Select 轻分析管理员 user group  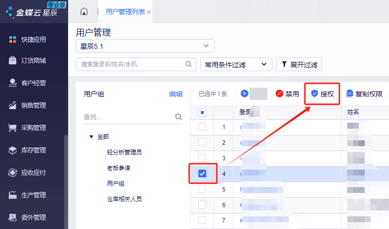point(124,152)
